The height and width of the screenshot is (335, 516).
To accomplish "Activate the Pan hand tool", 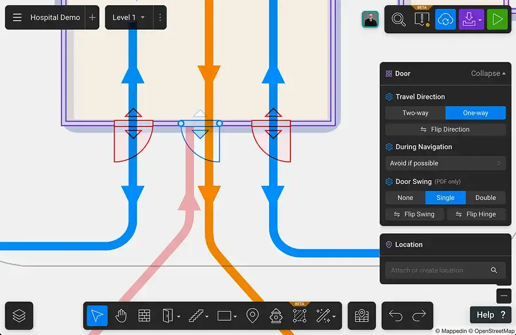I will click(121, 316).
